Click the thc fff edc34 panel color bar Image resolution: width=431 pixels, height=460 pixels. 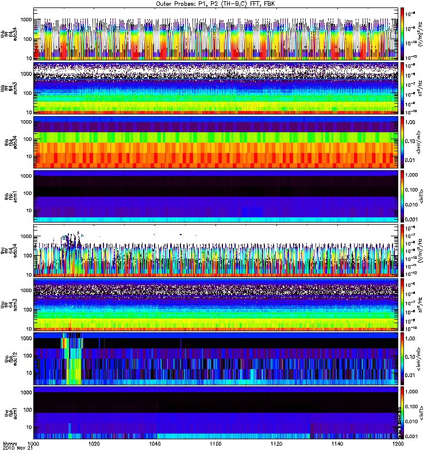(x=402, y=251)
